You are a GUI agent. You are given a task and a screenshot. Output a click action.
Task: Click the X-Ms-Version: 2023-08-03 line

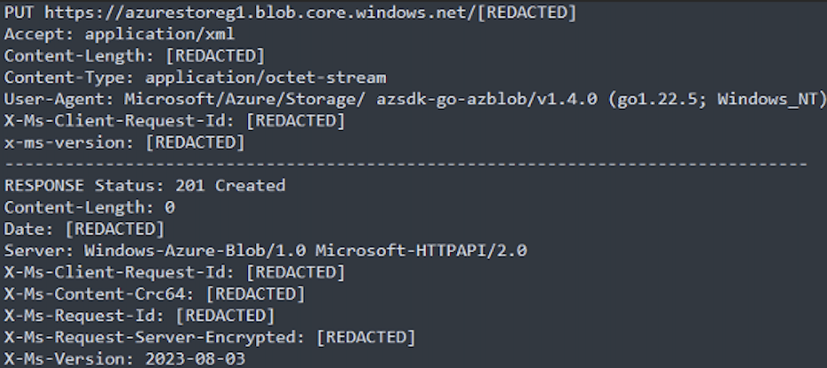click(x=125, y=358)
